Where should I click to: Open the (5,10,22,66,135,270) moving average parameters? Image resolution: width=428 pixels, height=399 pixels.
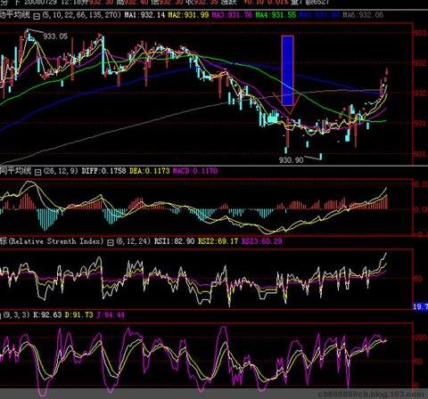click(x=82, y=15)
